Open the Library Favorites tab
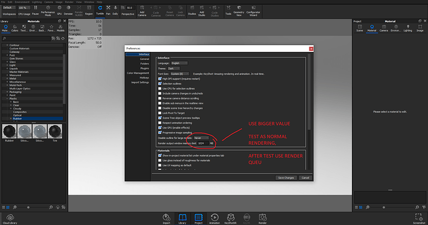This screenshot has width=428, height=225. 51,28
